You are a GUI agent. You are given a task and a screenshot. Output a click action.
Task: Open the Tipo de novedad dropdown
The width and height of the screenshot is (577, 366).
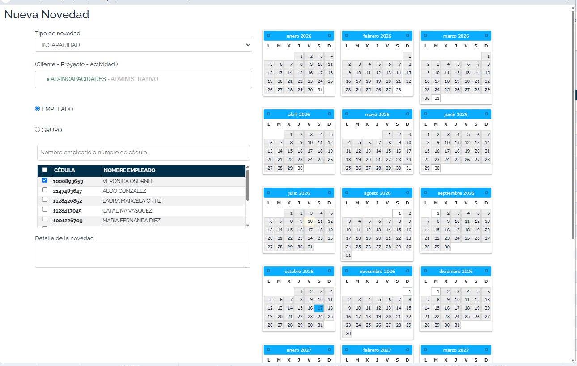pyautogui.click(x=144, y=45)
